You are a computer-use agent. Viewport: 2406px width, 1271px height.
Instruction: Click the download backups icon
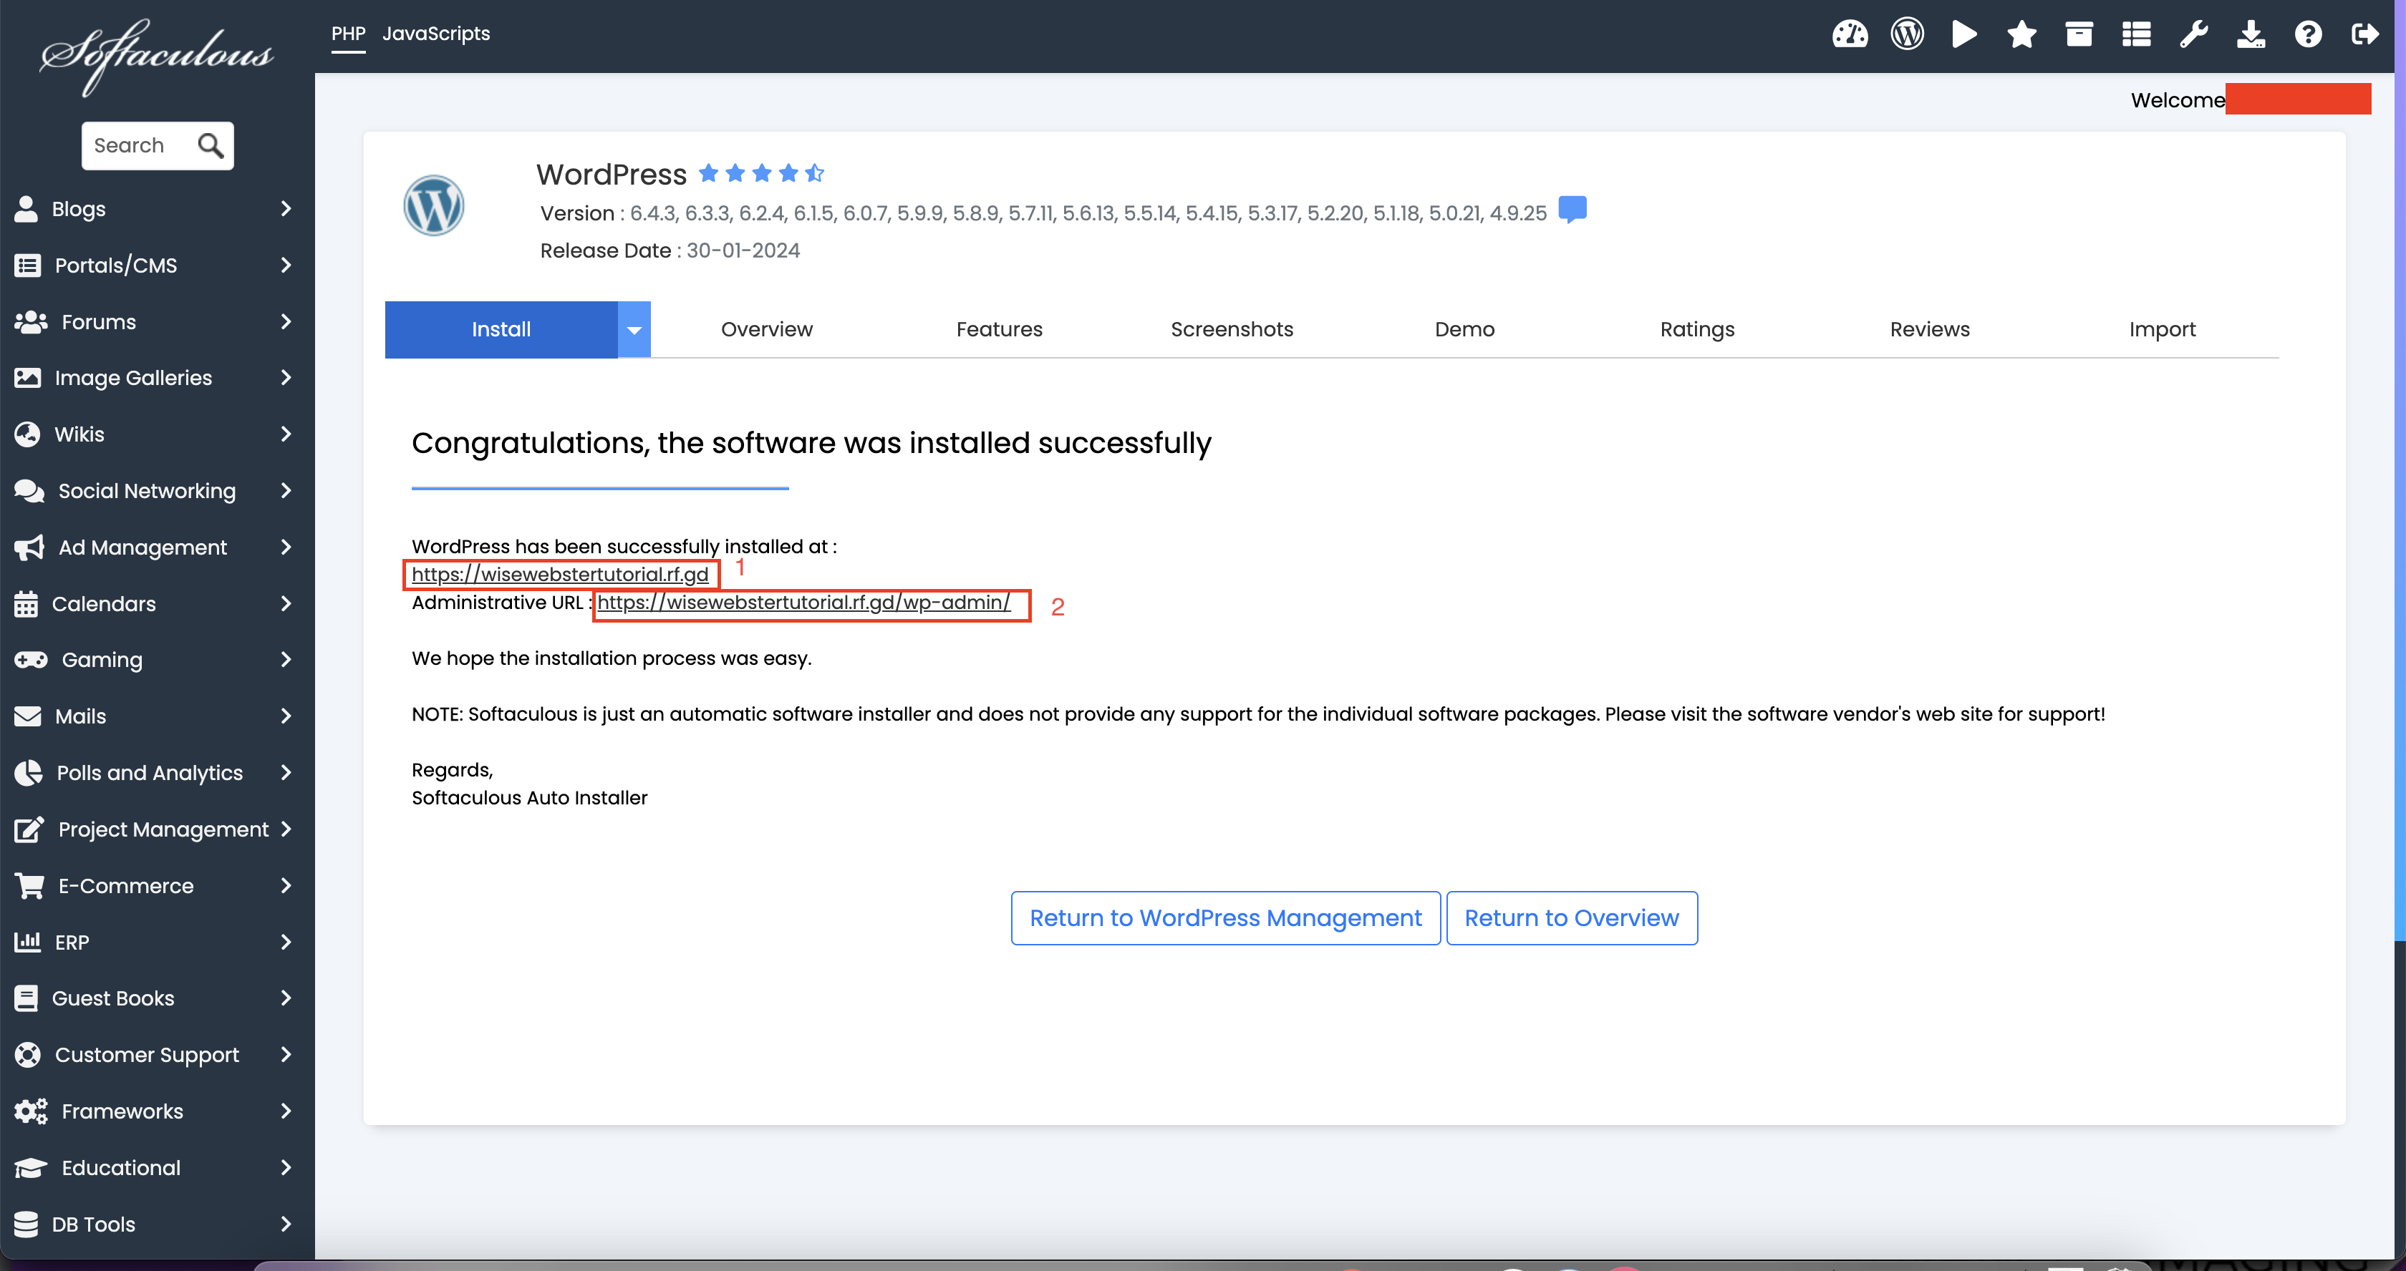[x=2250, y=34]
